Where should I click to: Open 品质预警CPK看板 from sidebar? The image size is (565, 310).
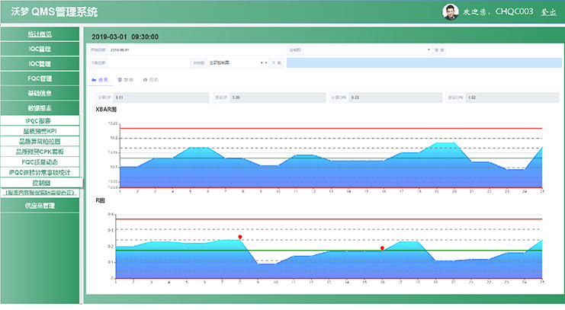pos(40,152)
